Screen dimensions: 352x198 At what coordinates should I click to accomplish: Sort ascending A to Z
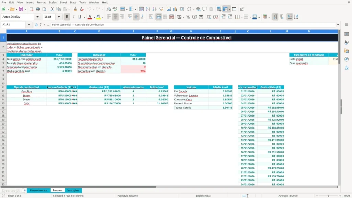[x=148, y=9]
